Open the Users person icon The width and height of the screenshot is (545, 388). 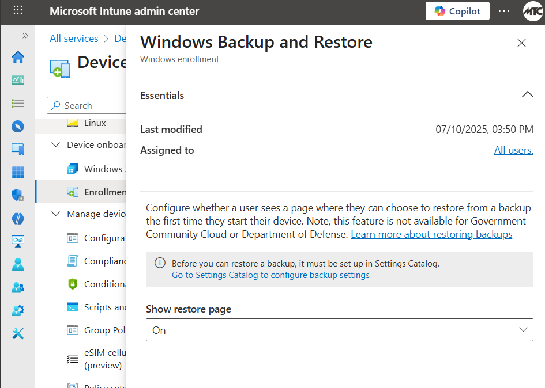[x=18, y=264]
